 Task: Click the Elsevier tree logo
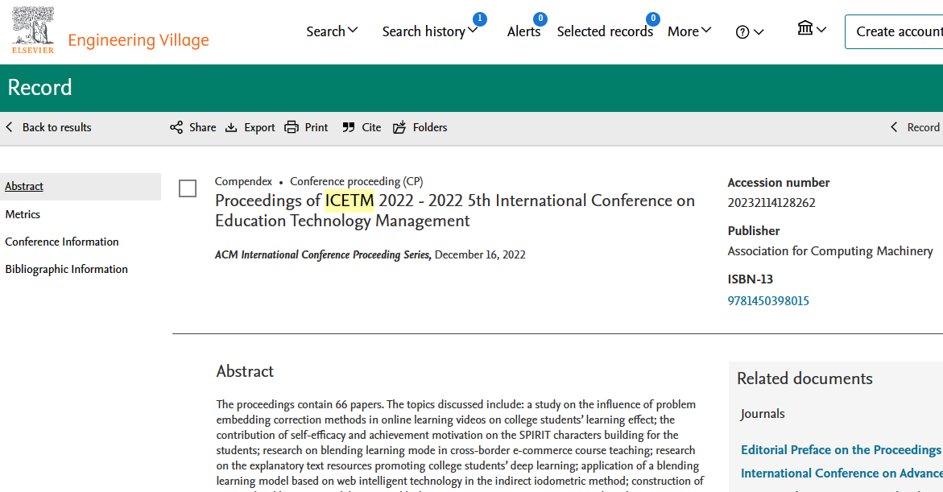click(33, 30)
